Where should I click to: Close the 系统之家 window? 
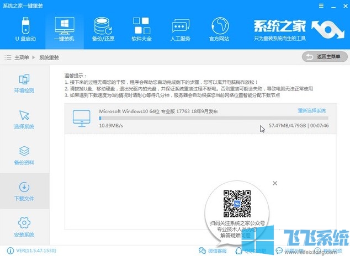346,6
